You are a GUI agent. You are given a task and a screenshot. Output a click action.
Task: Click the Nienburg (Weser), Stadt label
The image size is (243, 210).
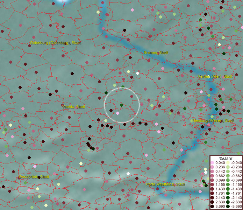click(213, 120)
